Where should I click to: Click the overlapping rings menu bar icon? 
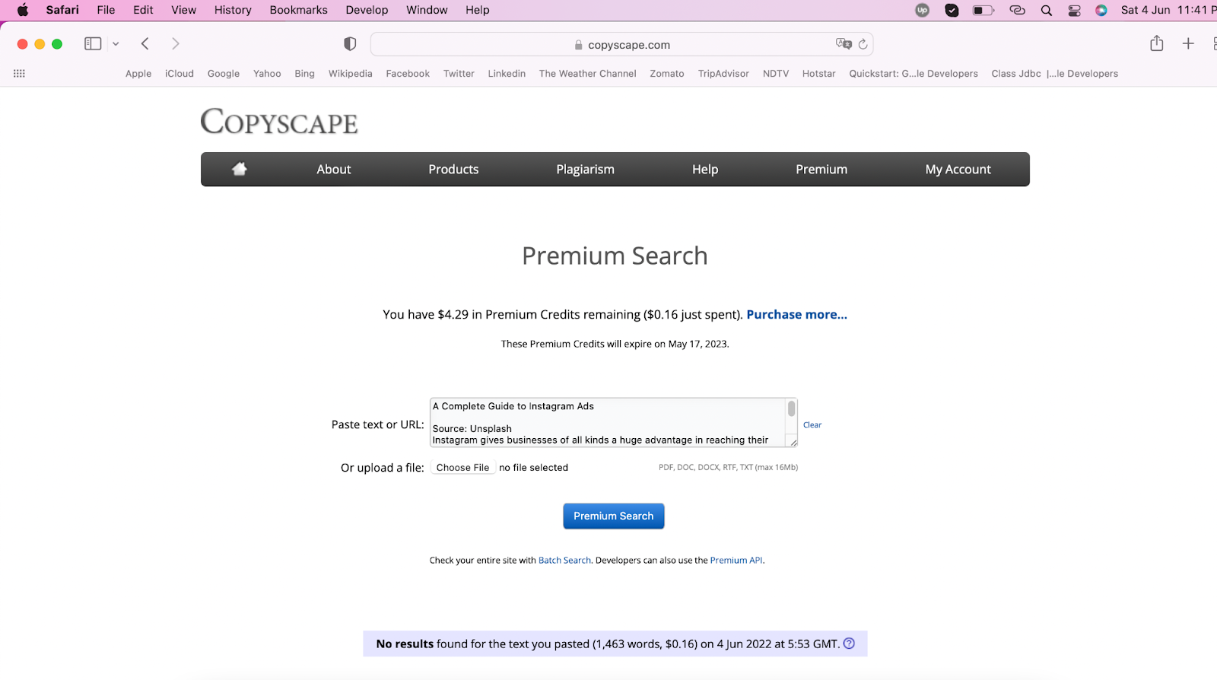click(1017, 10)
